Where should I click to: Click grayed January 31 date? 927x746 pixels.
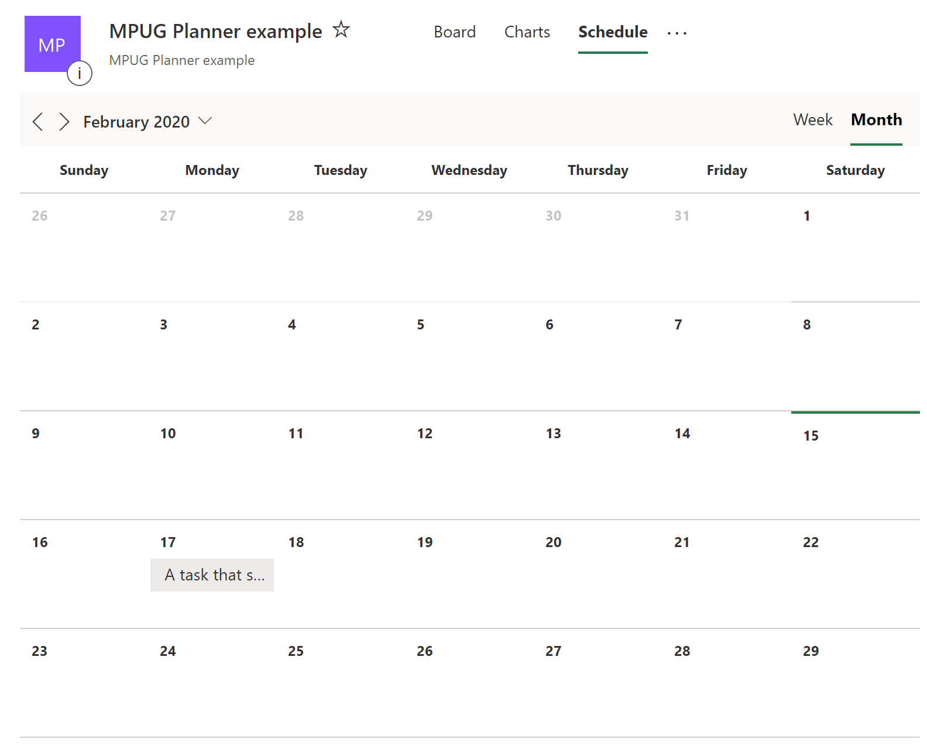click(682, 216)
